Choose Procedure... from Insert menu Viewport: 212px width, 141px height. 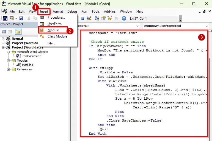[58, 18]
